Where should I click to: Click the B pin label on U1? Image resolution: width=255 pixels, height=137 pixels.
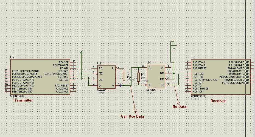tap(113, 68)
